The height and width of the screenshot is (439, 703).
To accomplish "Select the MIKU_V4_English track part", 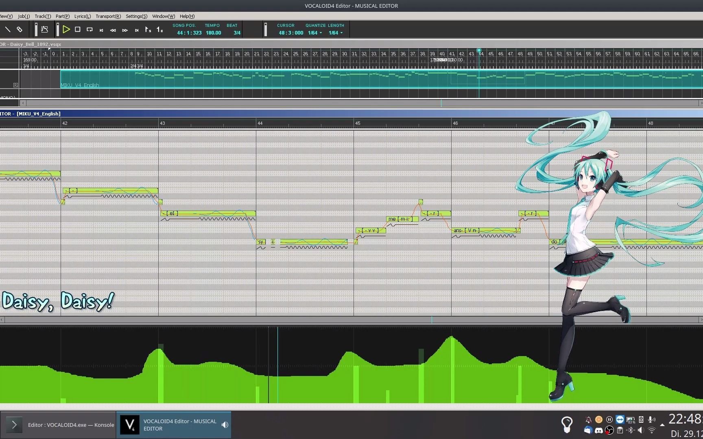I will (382, 79).
